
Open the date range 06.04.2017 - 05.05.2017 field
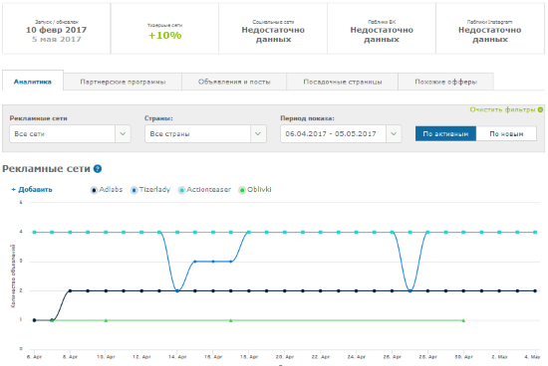341,133
